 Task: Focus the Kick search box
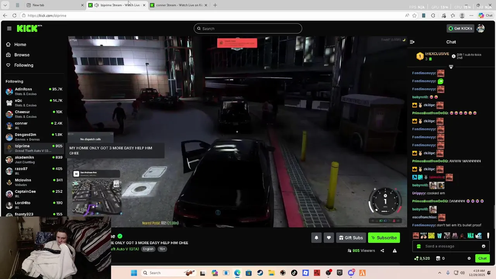coord(248,28)
